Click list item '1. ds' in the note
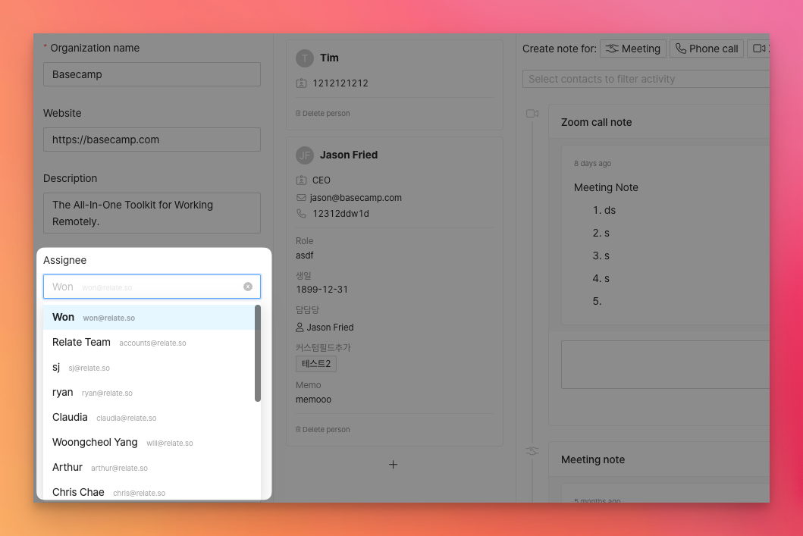Image resolution: width=803 pixels, height=536 pixels. (x=604, y=211)
